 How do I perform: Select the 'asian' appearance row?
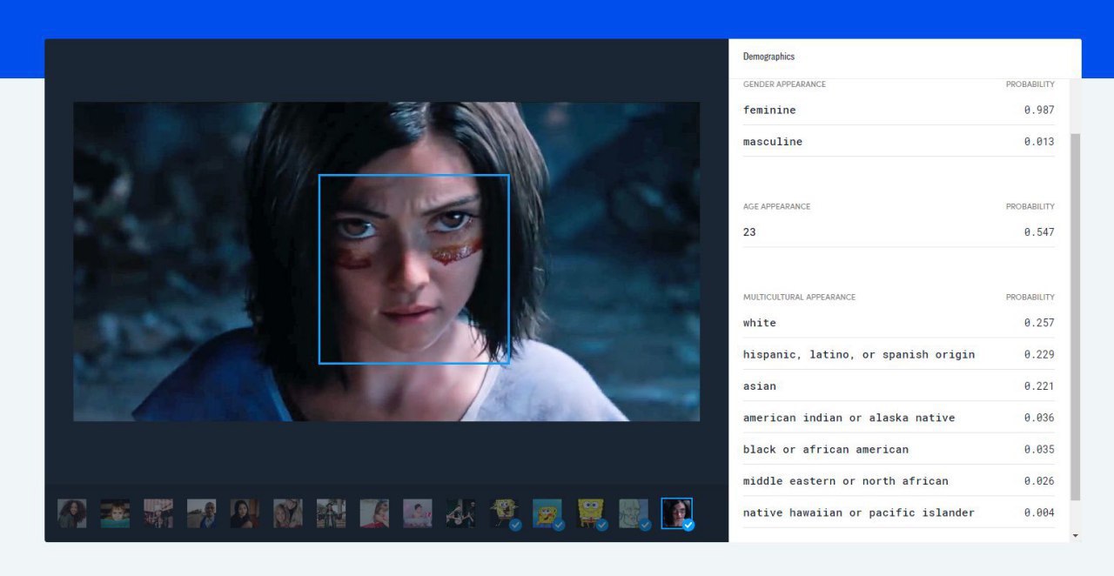[x=899, y=386]
